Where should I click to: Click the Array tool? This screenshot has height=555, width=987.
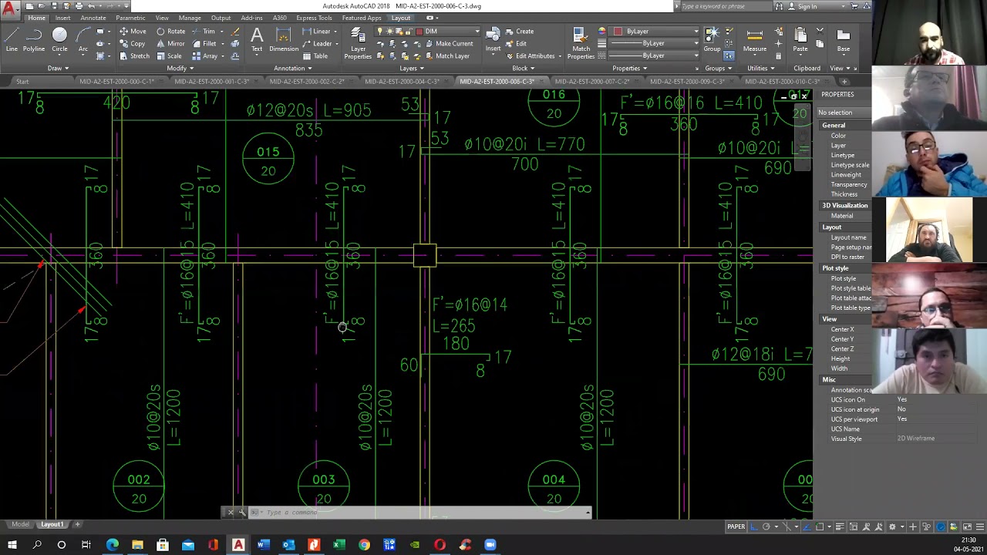(x=204, y=56)
